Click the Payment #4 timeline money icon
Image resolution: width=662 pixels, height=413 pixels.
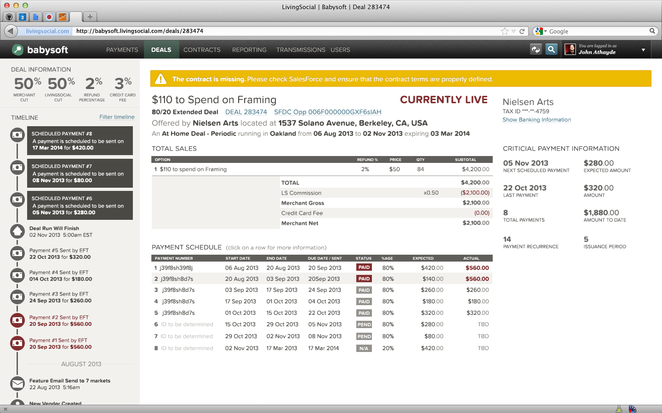[x=17, y=275]
